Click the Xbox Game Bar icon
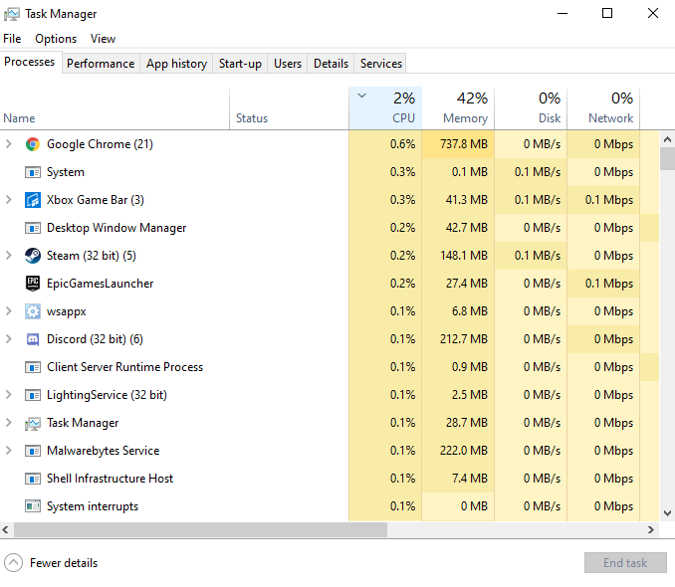The image size is (675, 587). pos(33,200)
